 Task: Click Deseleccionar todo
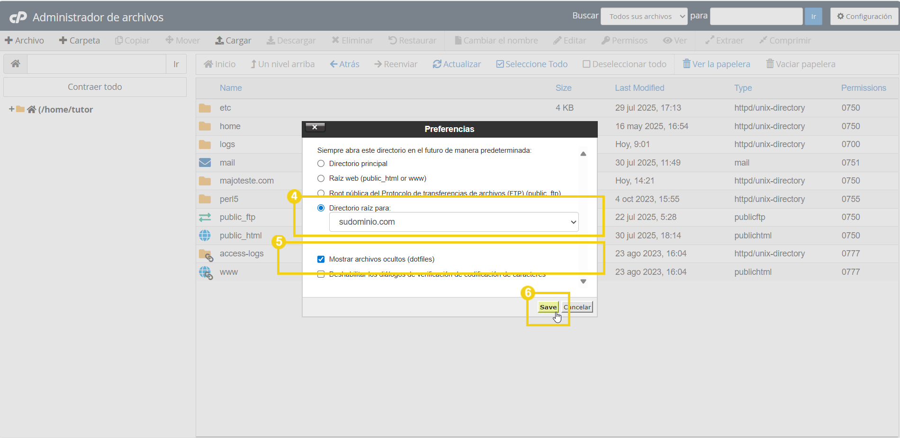(x=624, y=64)
